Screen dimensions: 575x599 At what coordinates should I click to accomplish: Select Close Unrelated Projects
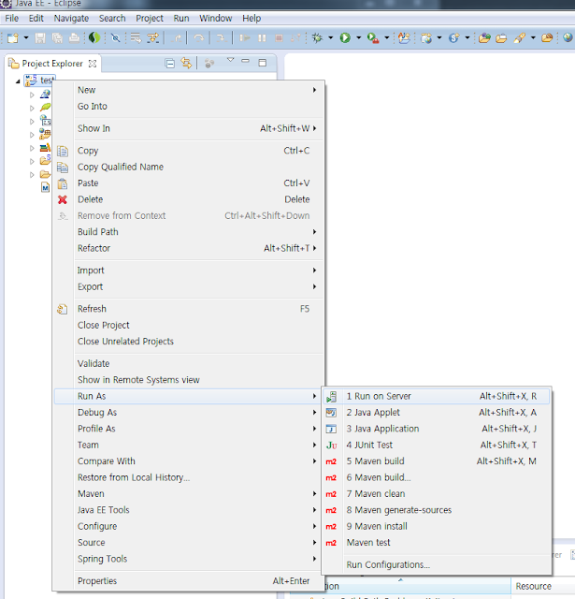[189, 342]
